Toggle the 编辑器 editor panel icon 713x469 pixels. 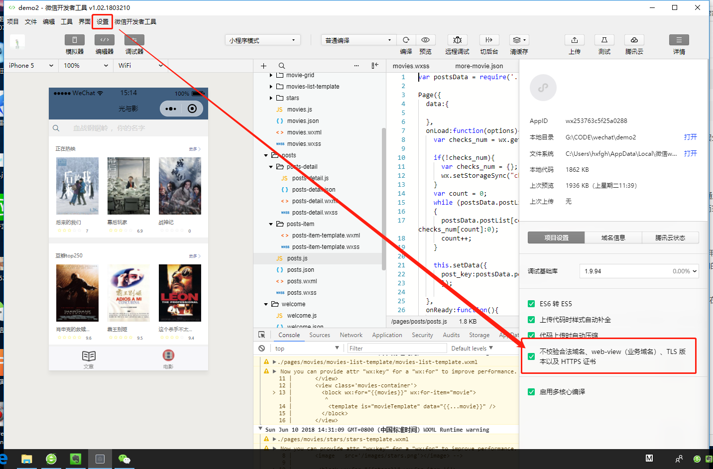[x=105, y=40]
